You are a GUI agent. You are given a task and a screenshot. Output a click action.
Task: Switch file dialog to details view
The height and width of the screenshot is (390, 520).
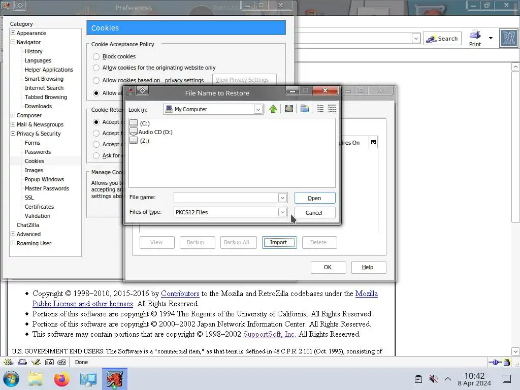(332, 109)
